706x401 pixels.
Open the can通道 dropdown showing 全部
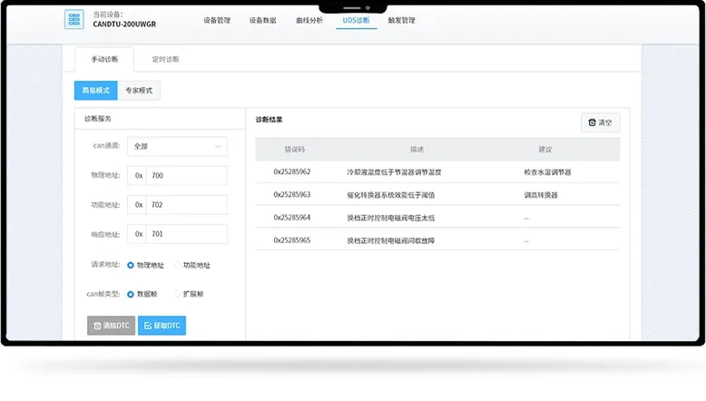pos(177,146)
